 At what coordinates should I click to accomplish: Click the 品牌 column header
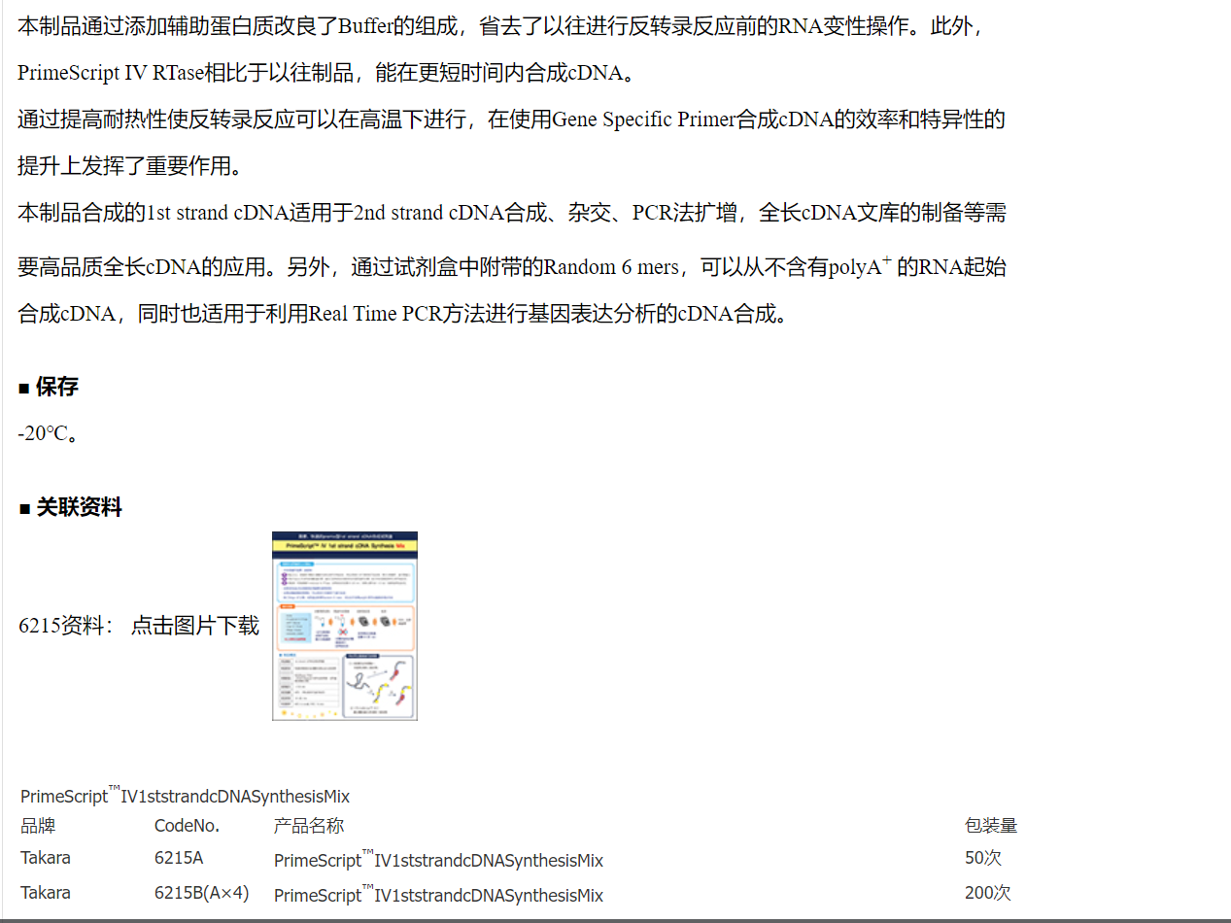coord(38,826)
